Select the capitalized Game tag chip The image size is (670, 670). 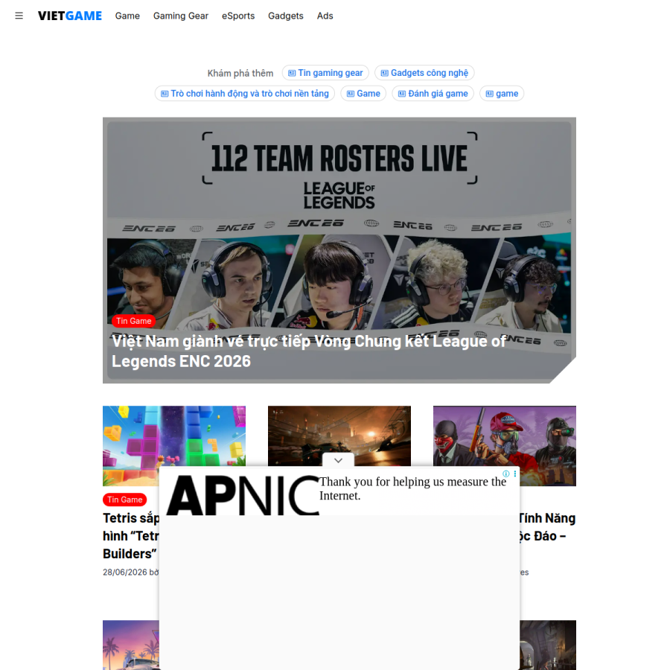[x=363, y=93]
